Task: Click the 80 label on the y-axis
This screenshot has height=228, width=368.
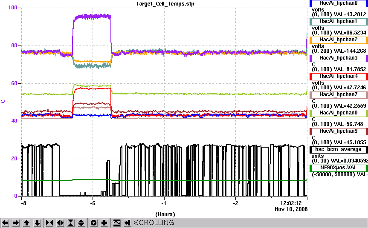Action: [x=14, y=46]
